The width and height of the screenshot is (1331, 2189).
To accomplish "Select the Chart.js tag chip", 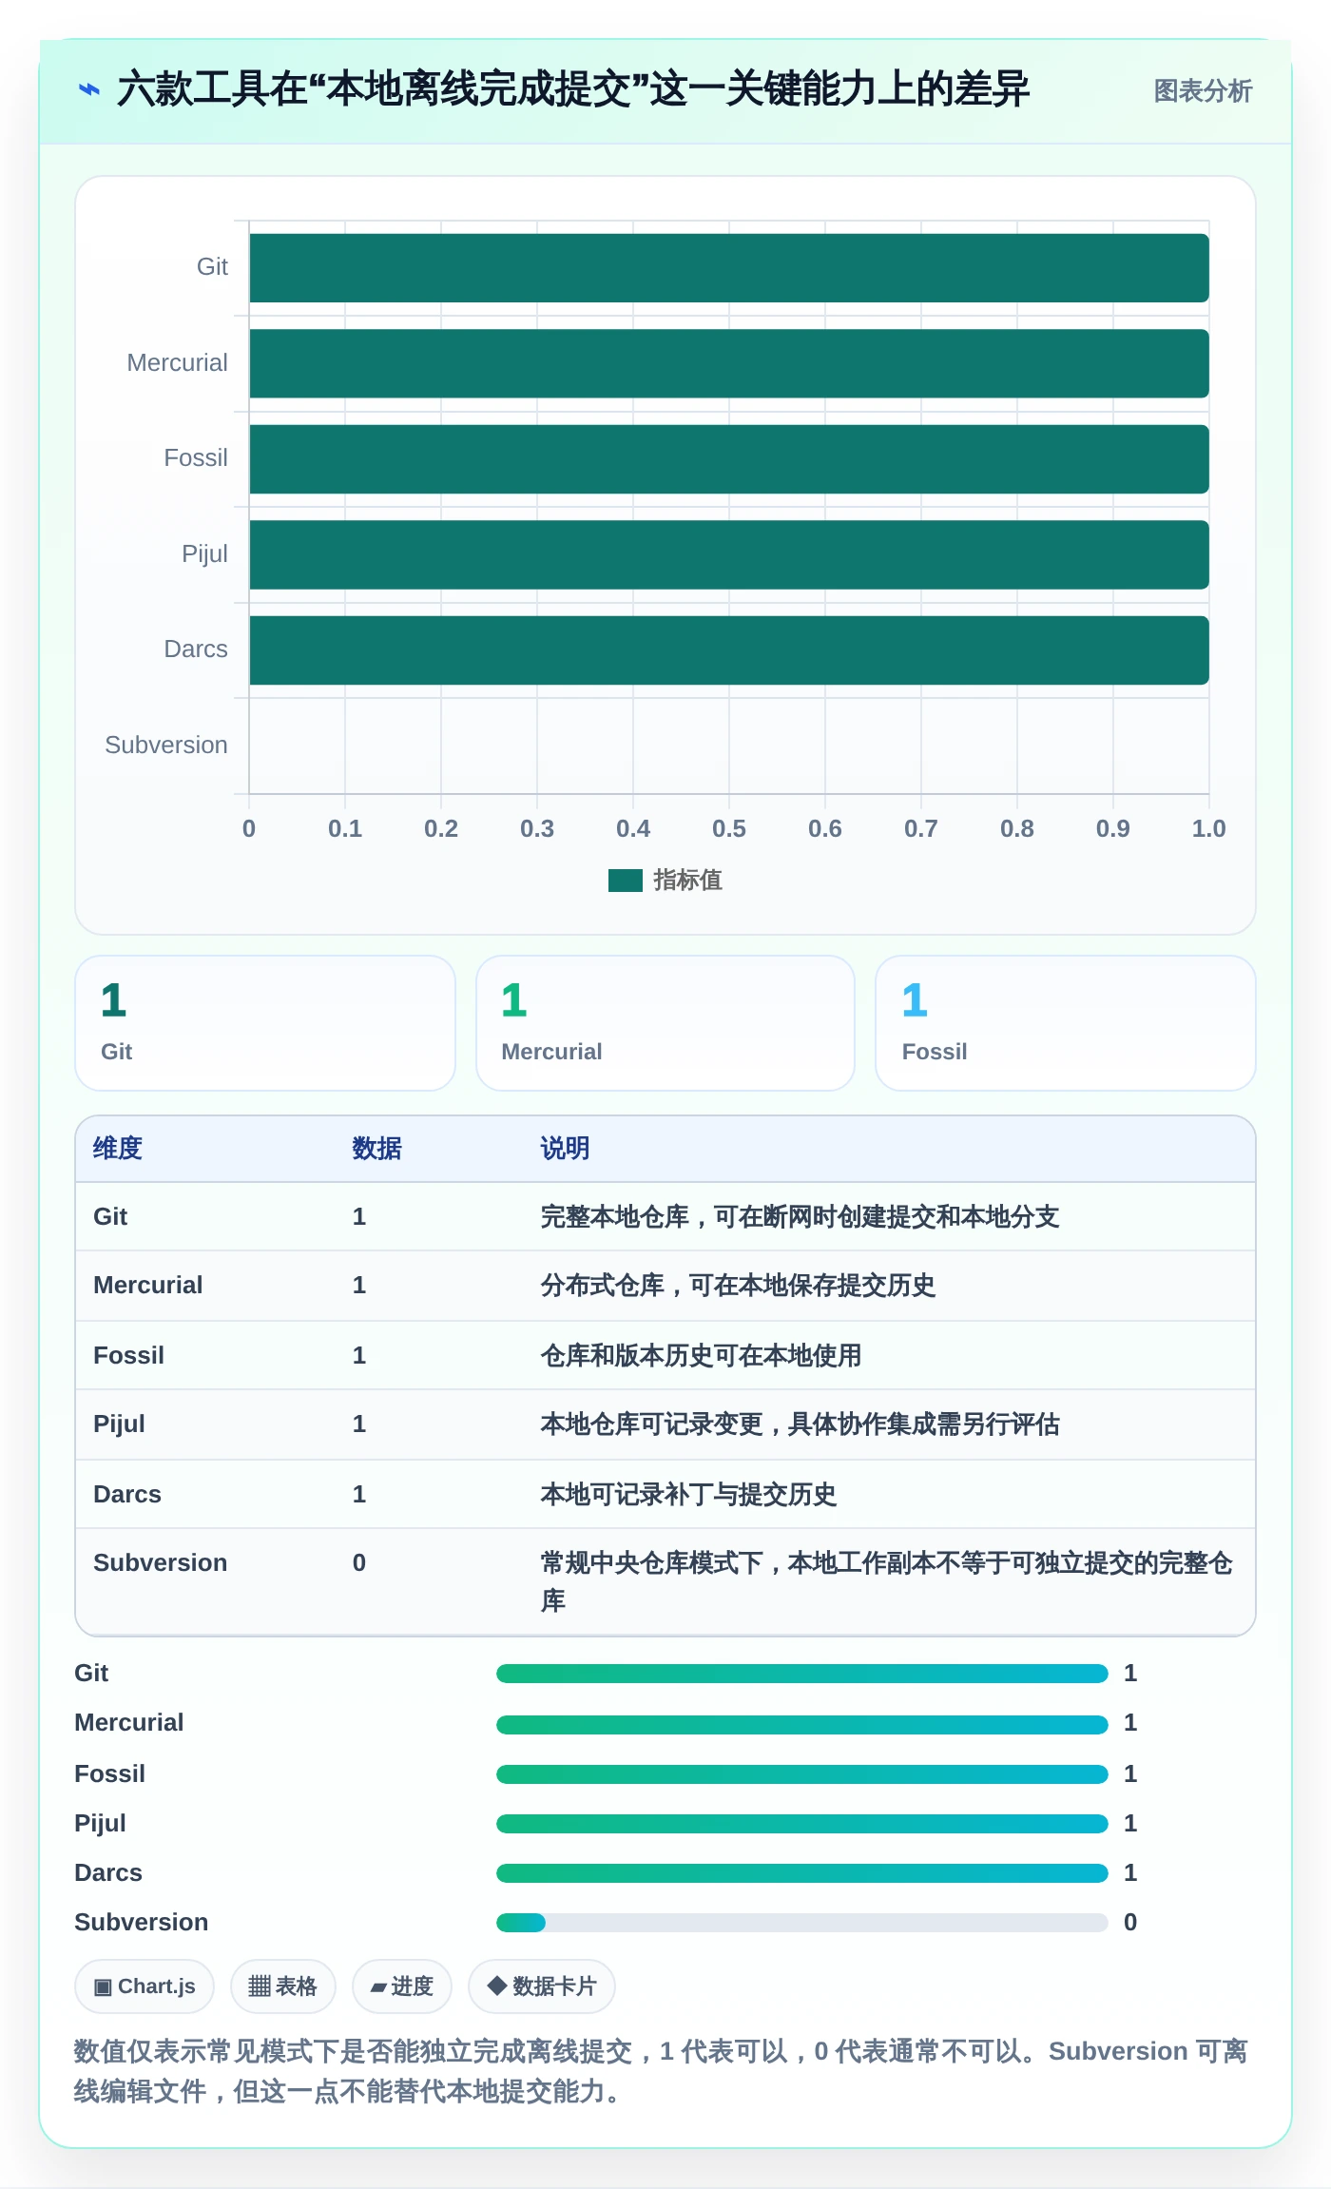I will pyautogui.click(x=145, y=1986).
